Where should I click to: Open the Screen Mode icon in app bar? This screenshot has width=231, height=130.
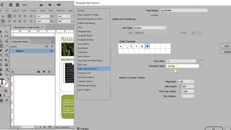(50, 5)
